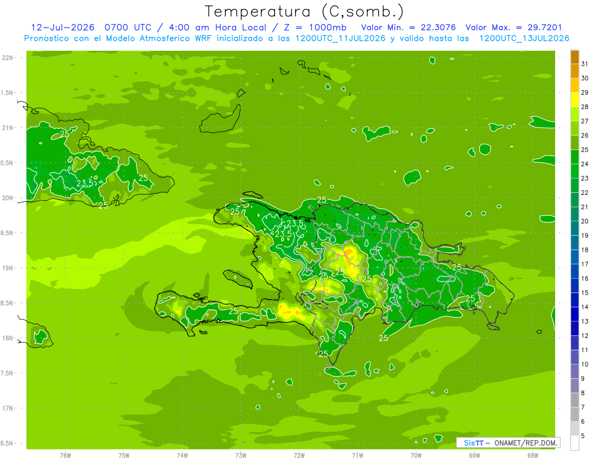This screenshot has width=598, height=462.
Task: Click the "0.5N" latitude axis label
Action: click(x=7, y=163)
